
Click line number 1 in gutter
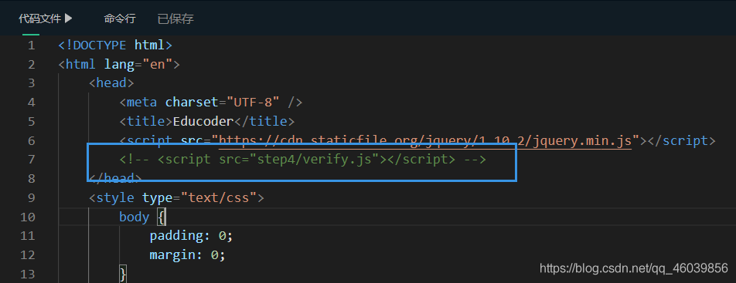[x=31, y=45]
